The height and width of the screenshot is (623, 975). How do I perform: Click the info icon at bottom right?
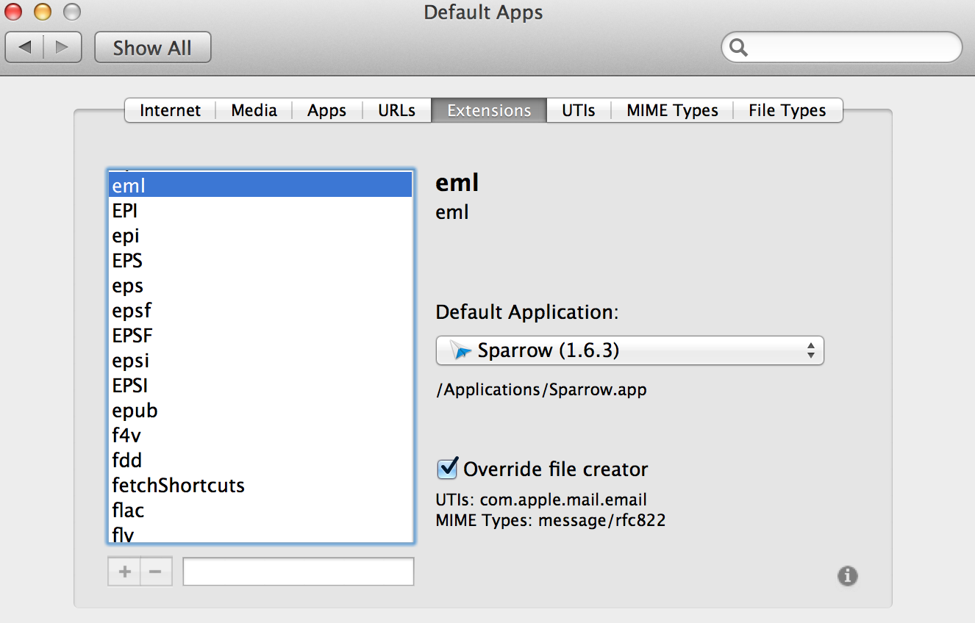(x=848, y=576)
